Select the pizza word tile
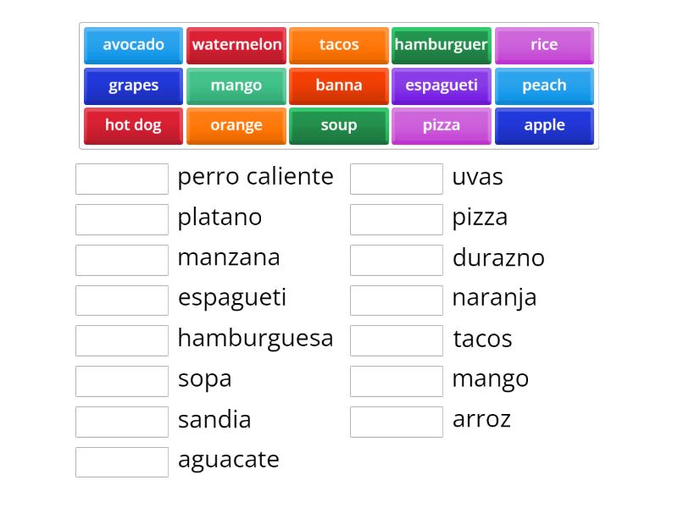Image resolution: width=678 pixels, height=508 pixels. pos(442,124)
